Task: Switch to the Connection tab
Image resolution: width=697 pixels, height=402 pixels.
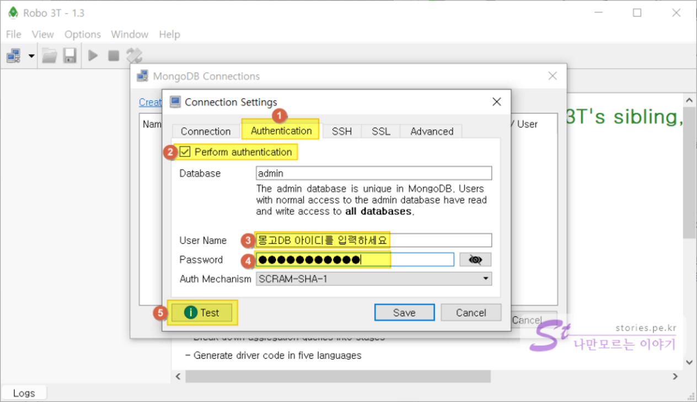Action: coord(206,131)
